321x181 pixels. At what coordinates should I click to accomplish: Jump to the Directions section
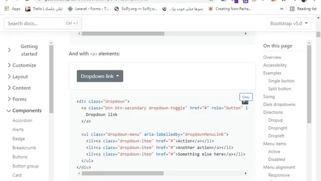pyautogui.click(x=273, y=112)
